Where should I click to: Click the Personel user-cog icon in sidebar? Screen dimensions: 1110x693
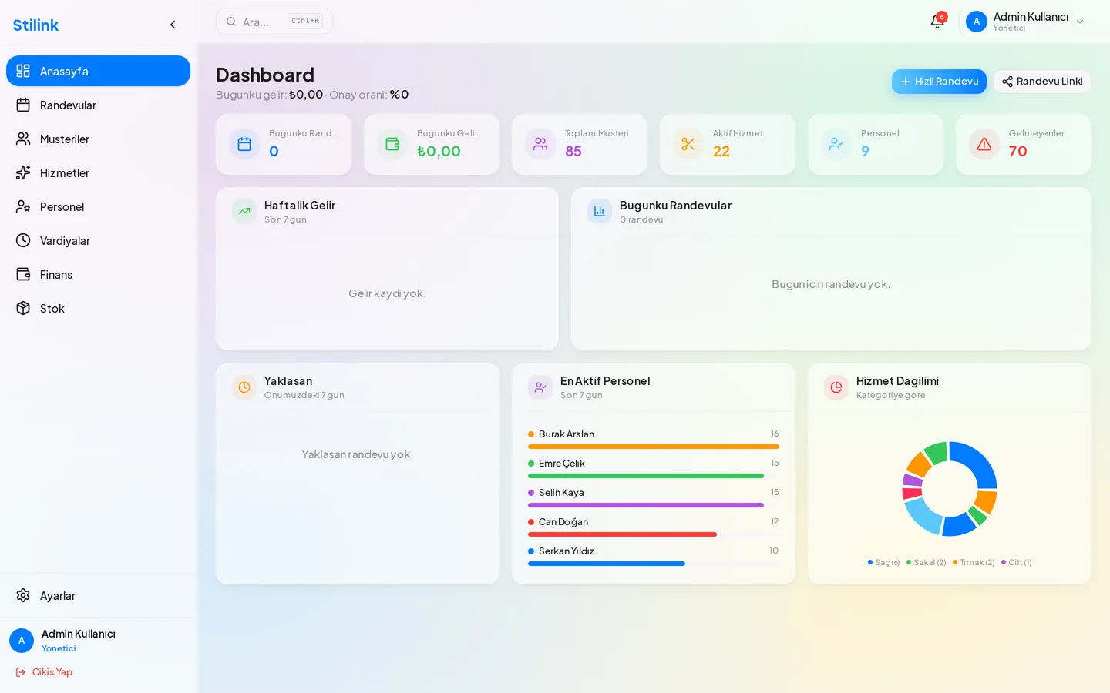click(23, 206)
